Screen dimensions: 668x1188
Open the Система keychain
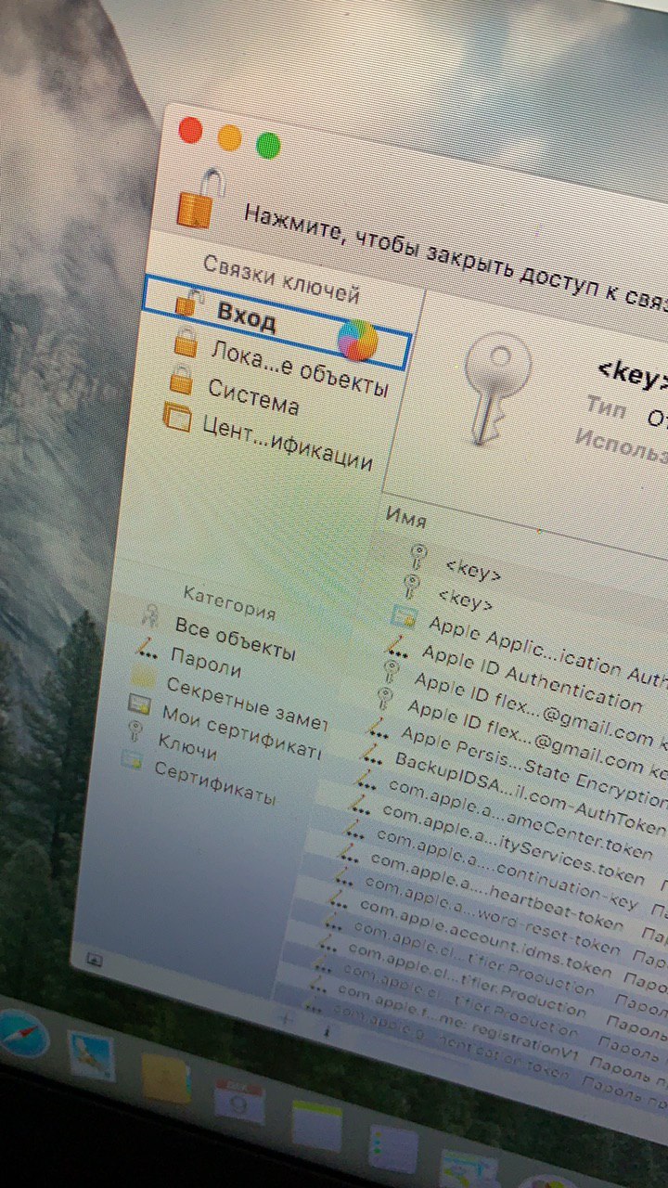[253, 397]
